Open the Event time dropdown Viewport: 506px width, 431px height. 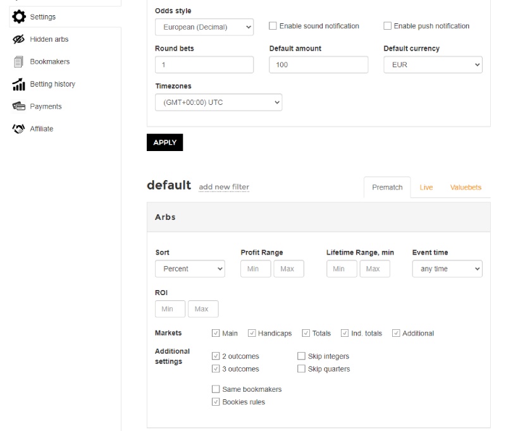click(x=447, y=269)
